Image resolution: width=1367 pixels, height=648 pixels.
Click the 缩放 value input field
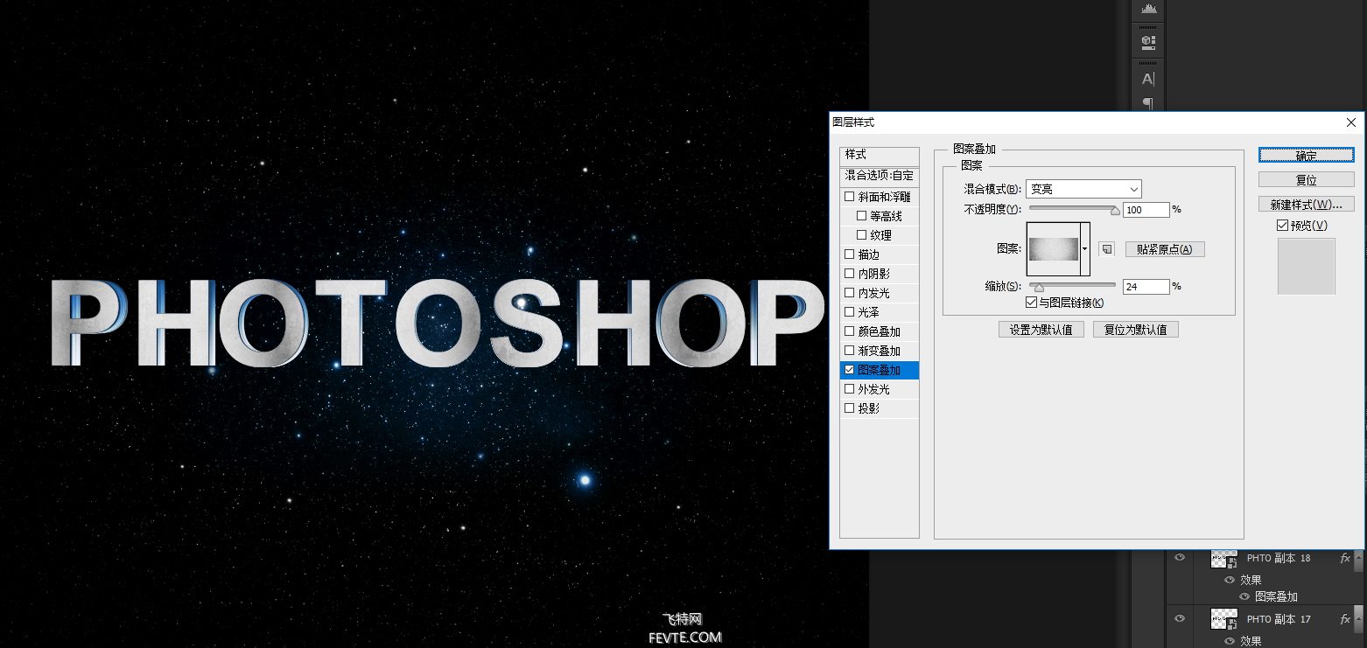(x=1146, y=287)
